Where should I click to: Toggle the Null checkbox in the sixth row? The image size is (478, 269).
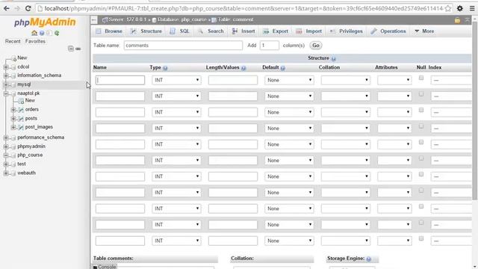tap(421, 158)
